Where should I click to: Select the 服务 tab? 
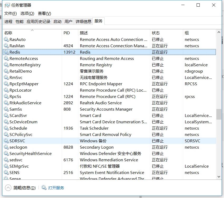[x=99, y=21]
